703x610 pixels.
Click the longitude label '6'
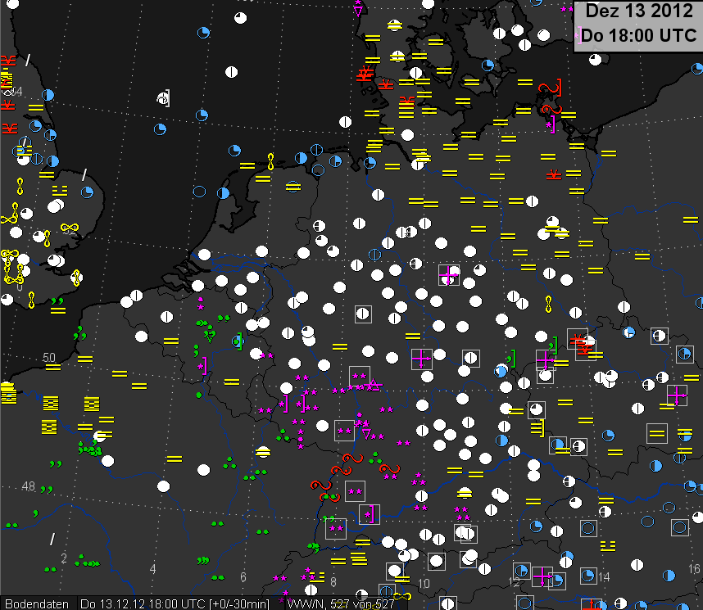[x=243, y=576]
